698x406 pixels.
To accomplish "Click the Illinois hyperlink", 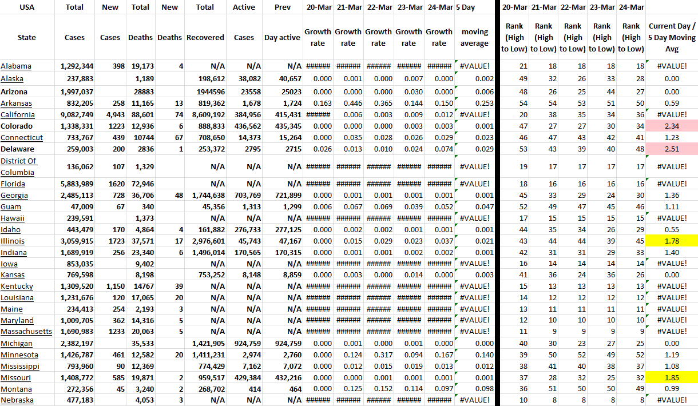I will tap(13, 241).
